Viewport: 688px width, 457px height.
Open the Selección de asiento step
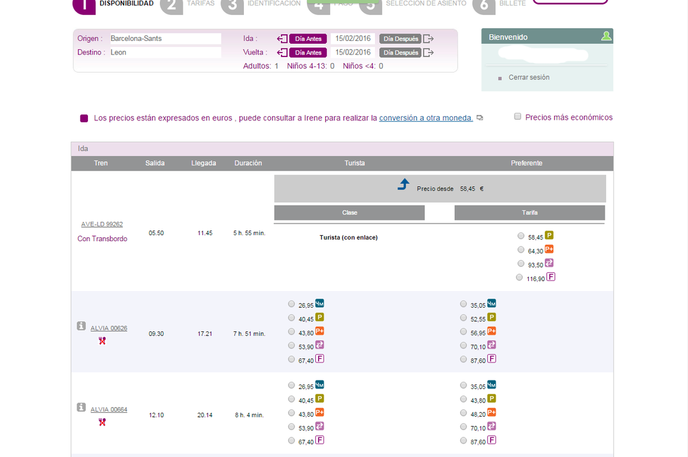pos(426,3)
